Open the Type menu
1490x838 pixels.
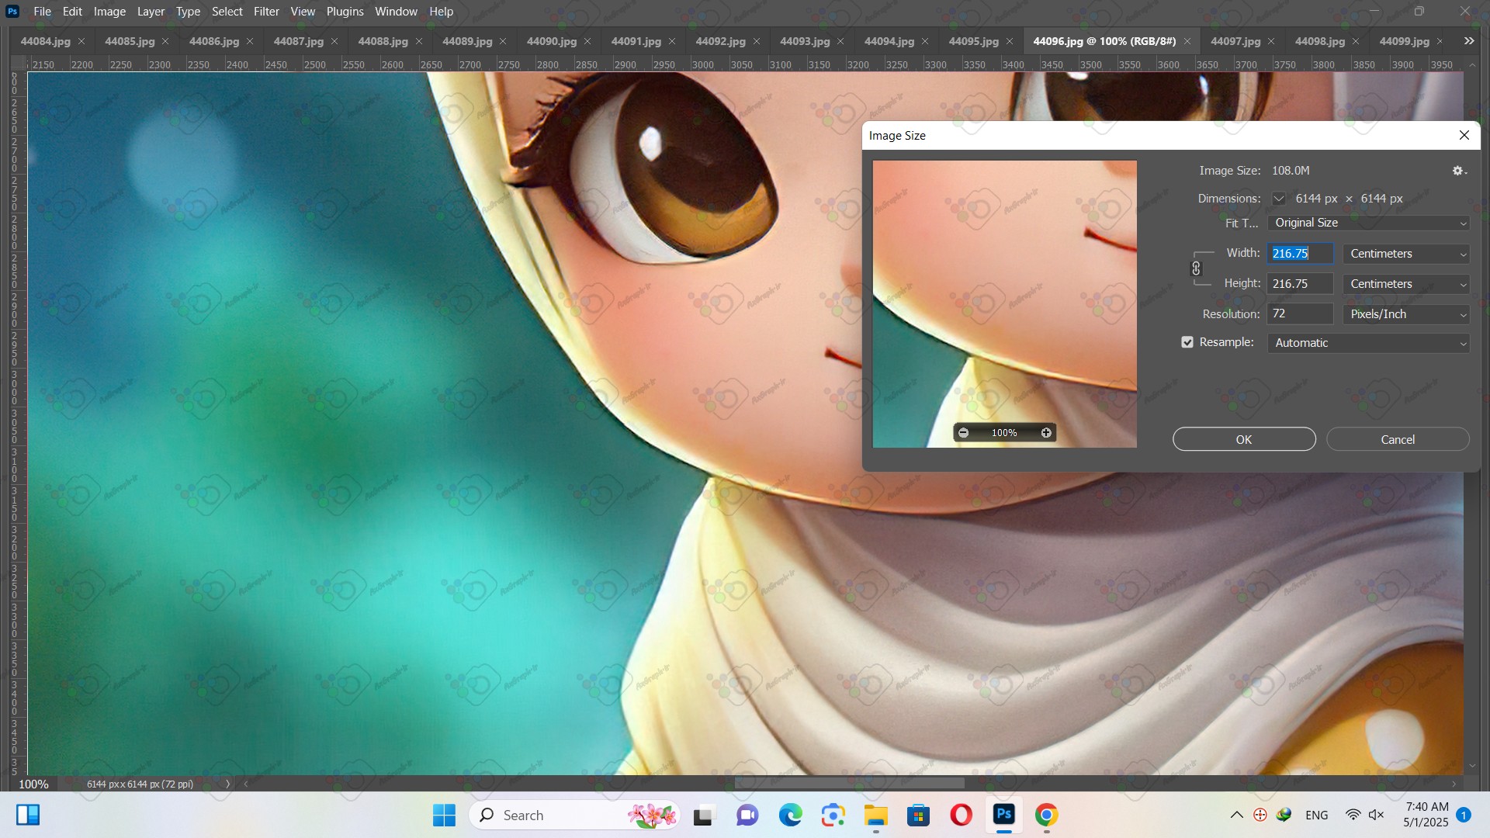[x=188, y=12]
